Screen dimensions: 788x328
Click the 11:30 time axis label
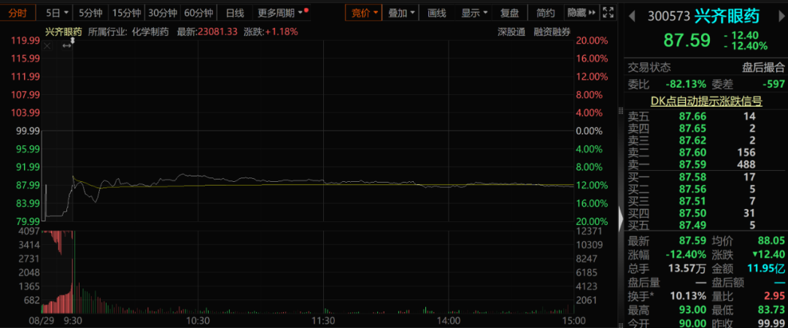[x=323, y=320]
